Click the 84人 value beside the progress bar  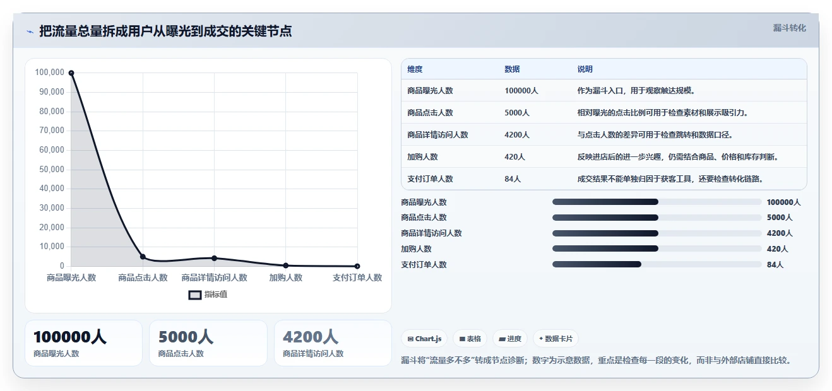775,265
